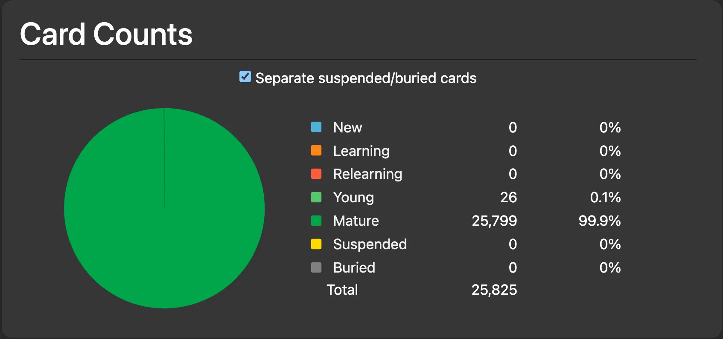Click the red Relearning color swatch
Image resolution: width=723 pixels, height=339 pixels.
click(316, 174)
